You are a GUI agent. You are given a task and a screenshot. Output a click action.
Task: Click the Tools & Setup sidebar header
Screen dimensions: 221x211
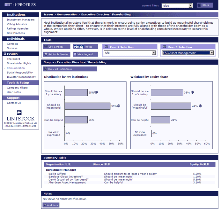pyautogui.click(x=21, y=83)
